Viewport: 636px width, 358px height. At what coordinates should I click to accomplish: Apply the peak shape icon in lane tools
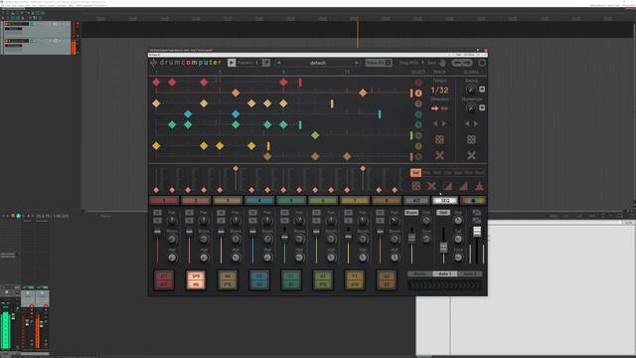[x=479, y=186]
